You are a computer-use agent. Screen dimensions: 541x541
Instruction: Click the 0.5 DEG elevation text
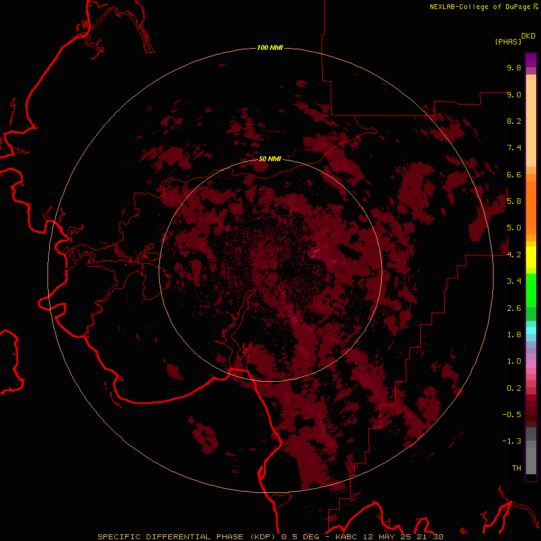point(301,537)
